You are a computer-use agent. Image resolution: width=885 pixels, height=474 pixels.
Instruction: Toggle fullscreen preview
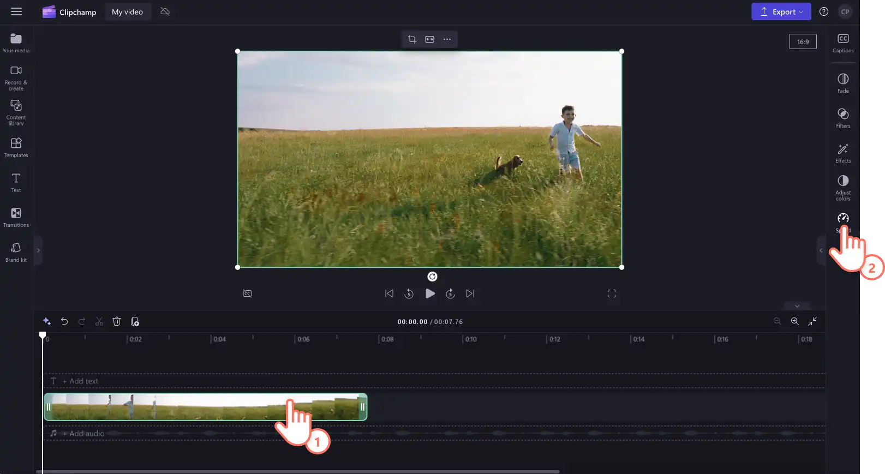[612, 293]
